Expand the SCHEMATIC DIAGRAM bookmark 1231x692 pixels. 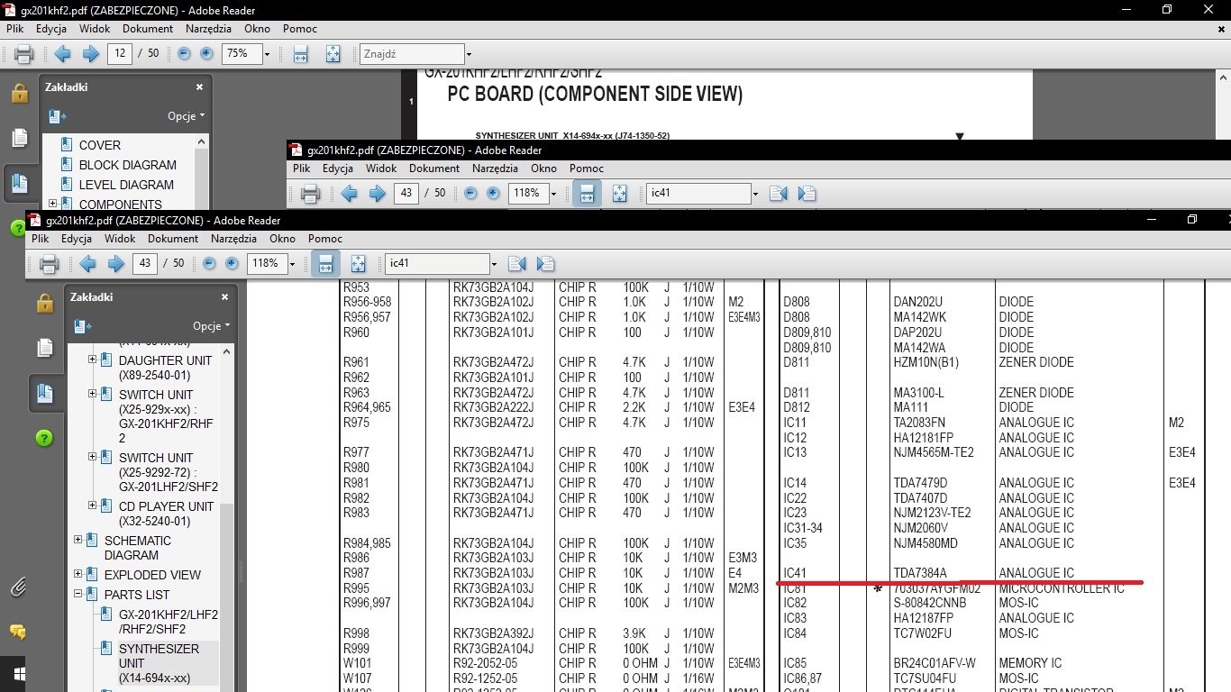tap(78, 541)
